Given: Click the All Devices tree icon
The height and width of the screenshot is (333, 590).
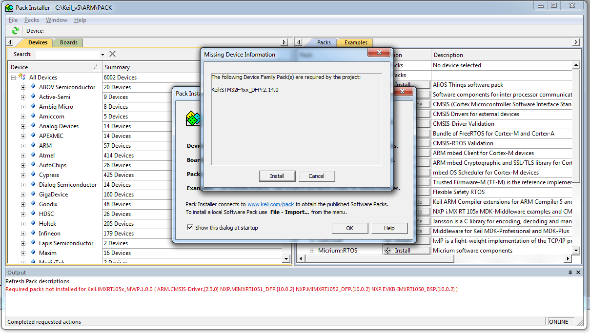Looking at the screenshot, I should (21, 77).
